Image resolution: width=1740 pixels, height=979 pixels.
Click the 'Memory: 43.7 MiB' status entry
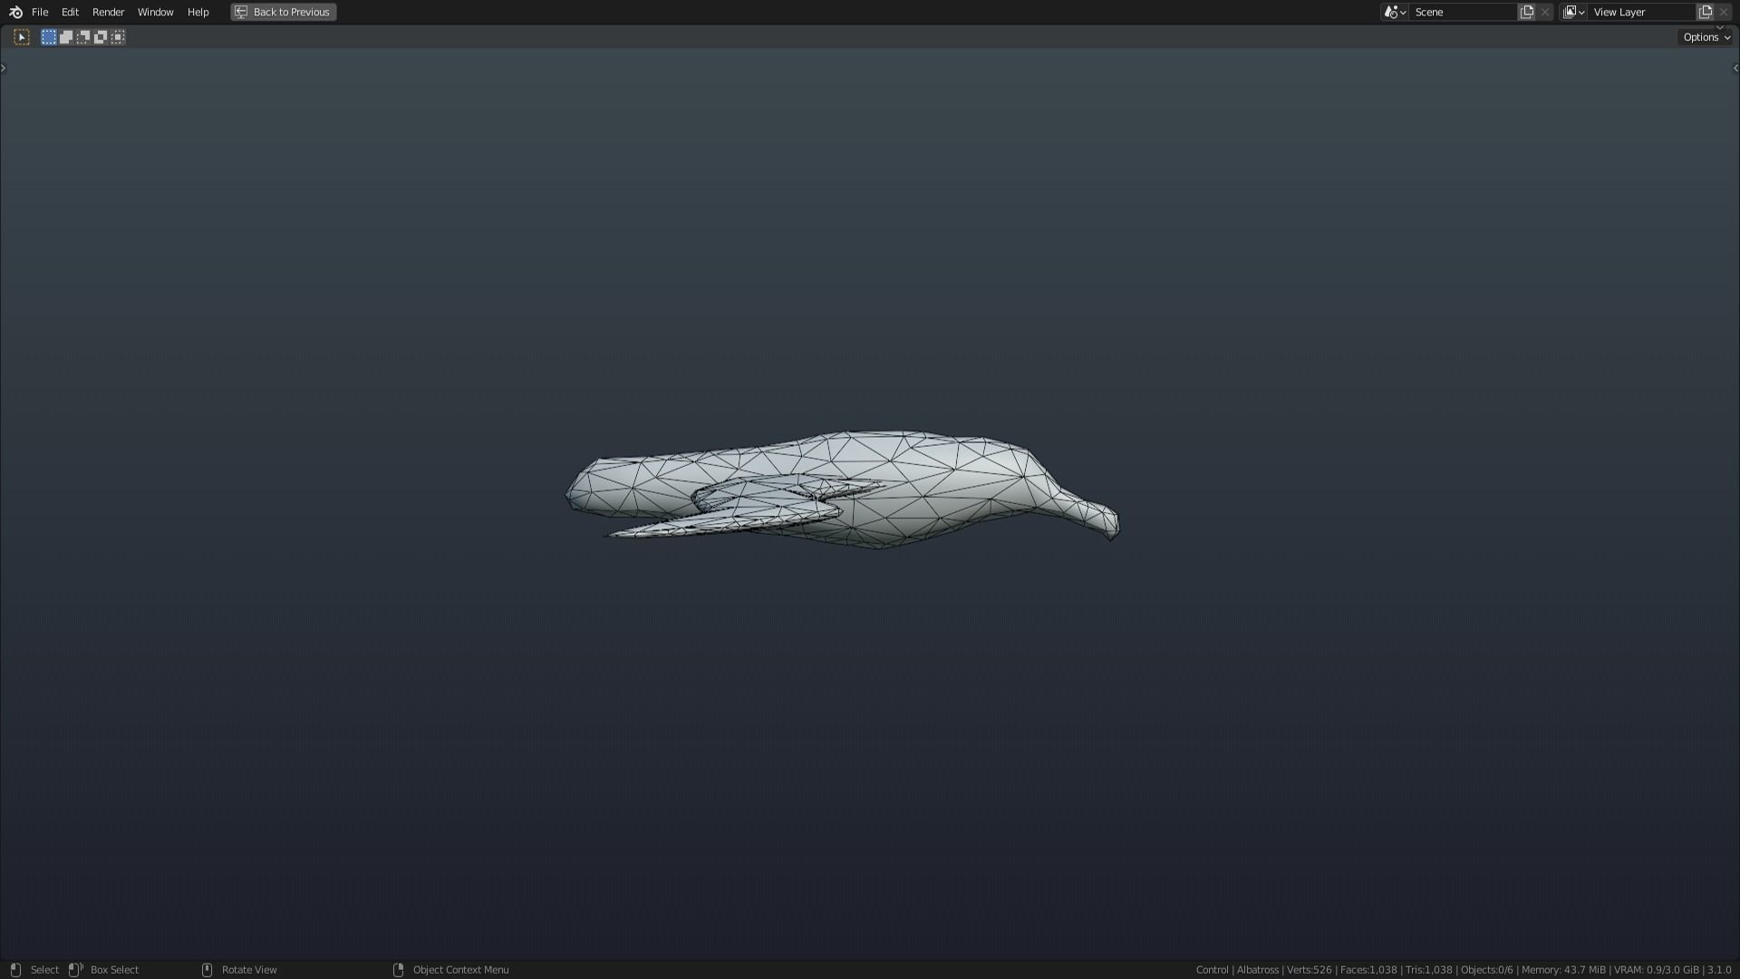click(x=1563, y=970)
